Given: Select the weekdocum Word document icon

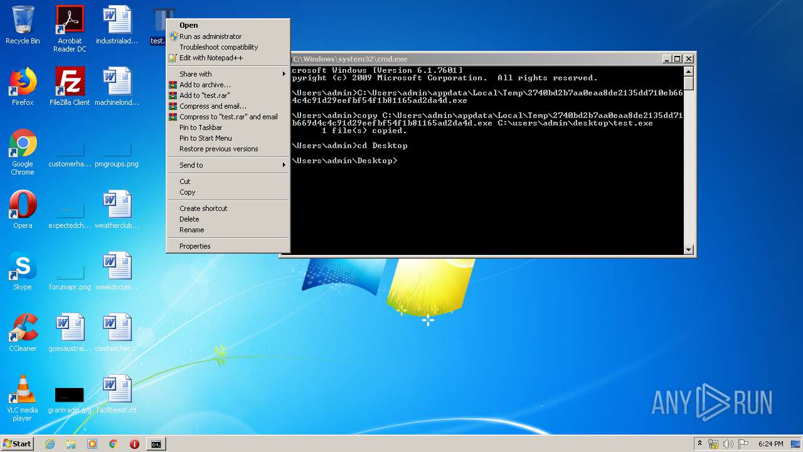Looking at the screenshot, I should pos(117,271).
